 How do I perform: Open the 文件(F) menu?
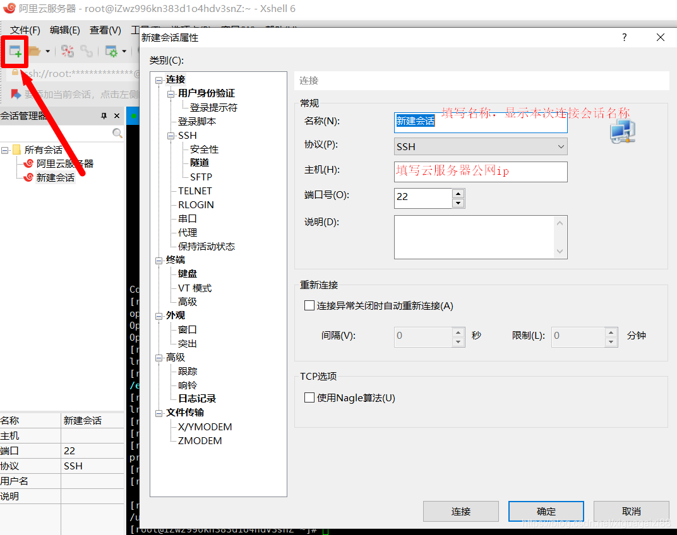[x=24, y=30]
